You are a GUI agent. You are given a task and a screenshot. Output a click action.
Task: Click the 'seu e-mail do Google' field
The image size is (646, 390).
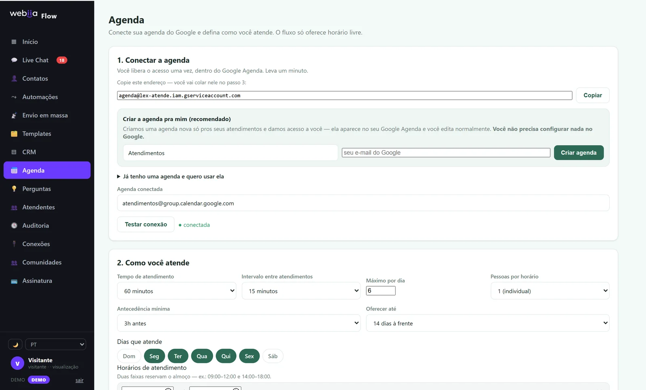[446, 153]
